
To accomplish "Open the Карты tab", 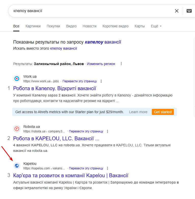I will point(140,26).
